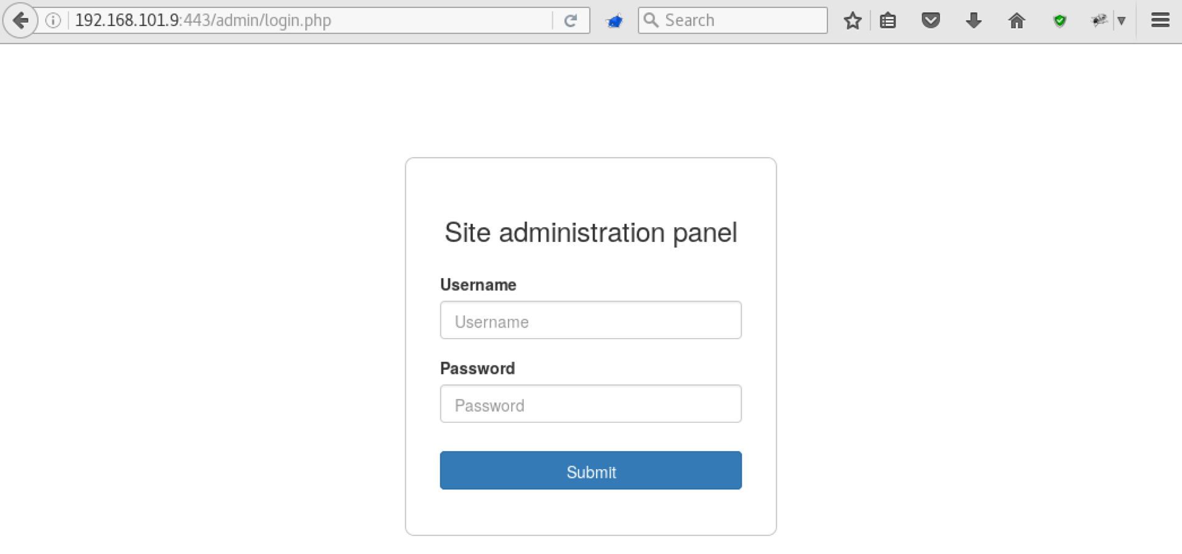Screen dimensions: 1182x554
Task: Save page to Pocket
Action: point(931,21)
